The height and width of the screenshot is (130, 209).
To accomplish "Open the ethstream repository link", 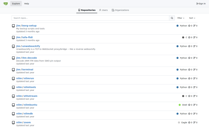I will (x=31, y=96).
